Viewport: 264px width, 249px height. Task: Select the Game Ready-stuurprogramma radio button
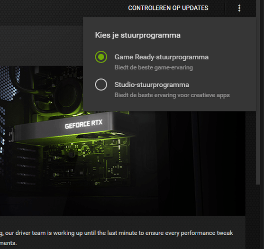click(101, 57)
